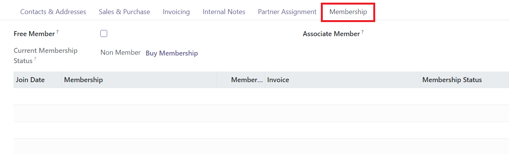
Task: Click the Current Membership Status label
Action: [45, 51]
